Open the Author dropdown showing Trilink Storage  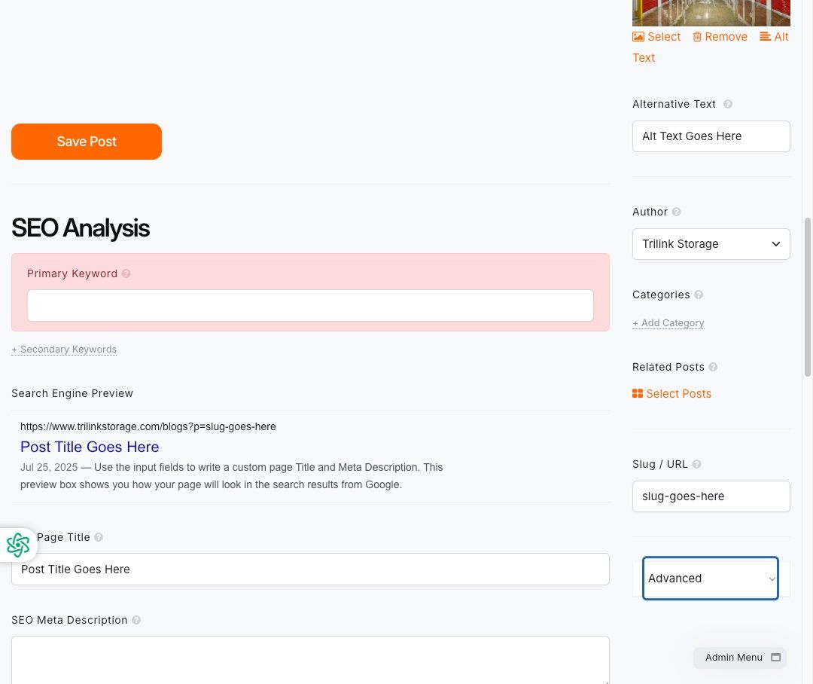(x=711, y=244)
